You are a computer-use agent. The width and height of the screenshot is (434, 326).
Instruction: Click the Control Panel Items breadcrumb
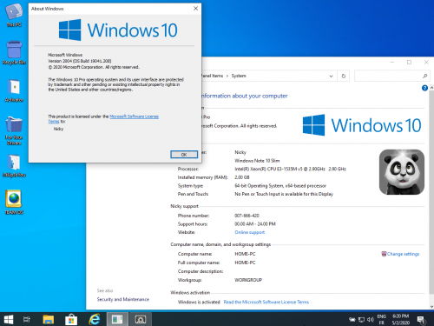click(x=212, y=76)
